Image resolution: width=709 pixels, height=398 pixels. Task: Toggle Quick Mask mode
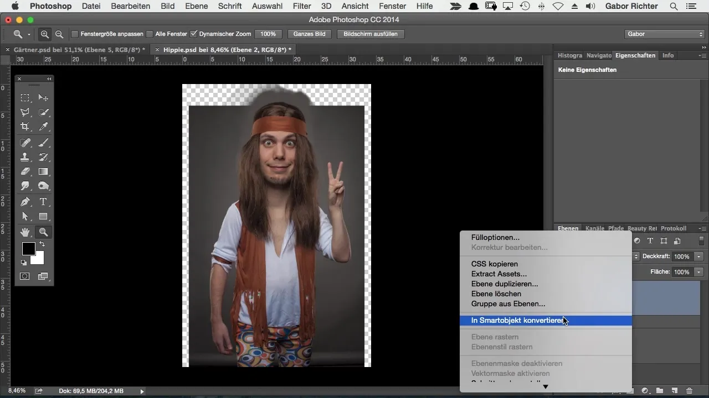25,276
